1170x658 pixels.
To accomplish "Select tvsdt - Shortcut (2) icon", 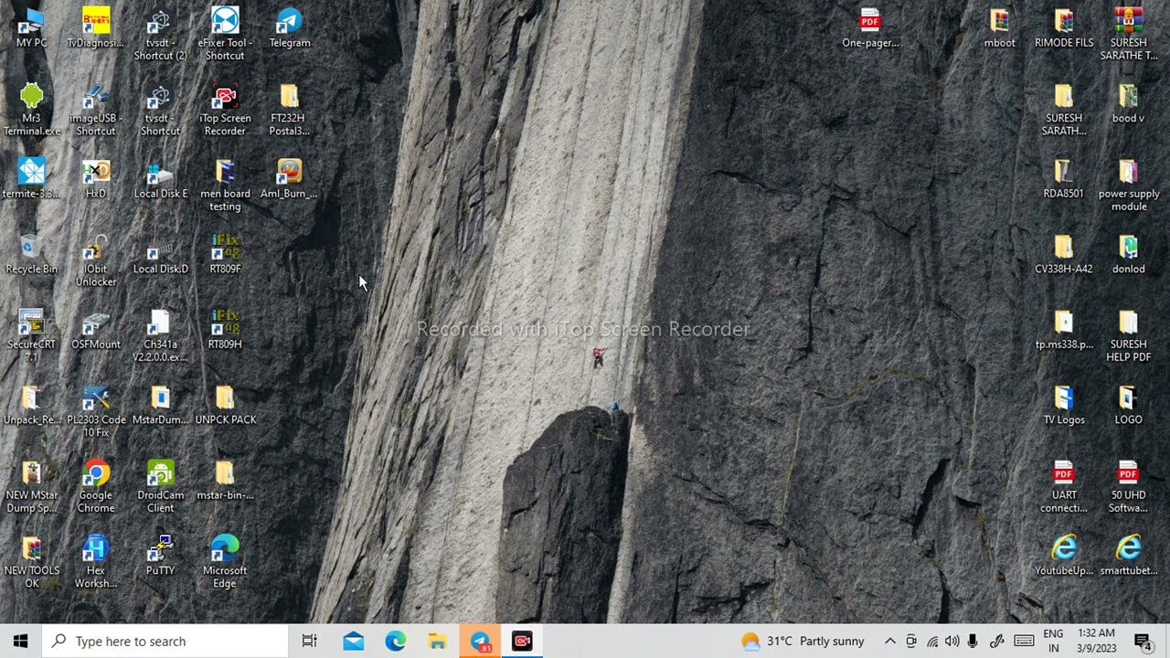I will [160, 34].
